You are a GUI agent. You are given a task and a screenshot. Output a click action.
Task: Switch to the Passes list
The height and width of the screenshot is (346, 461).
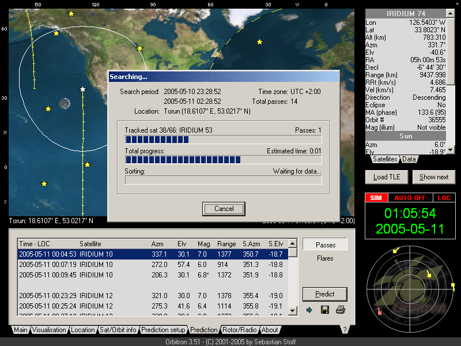[x=325, y=245]
